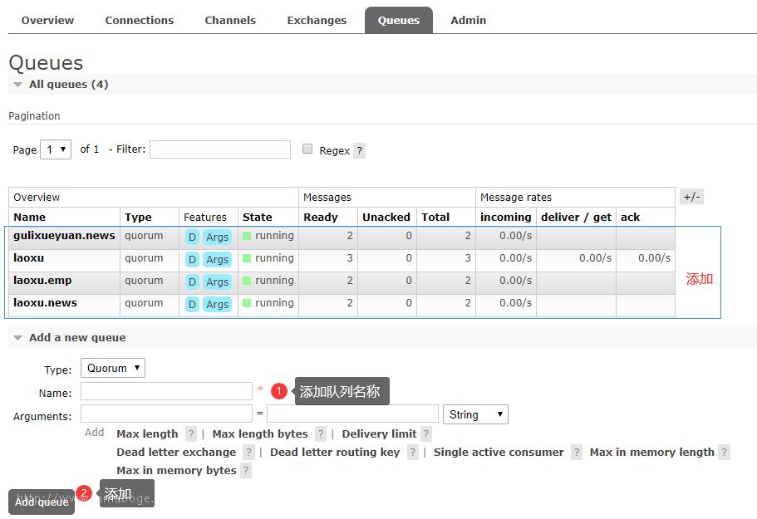Sort queues by the incoming rate column
This screenshot has width=757, height=519.
505,217
